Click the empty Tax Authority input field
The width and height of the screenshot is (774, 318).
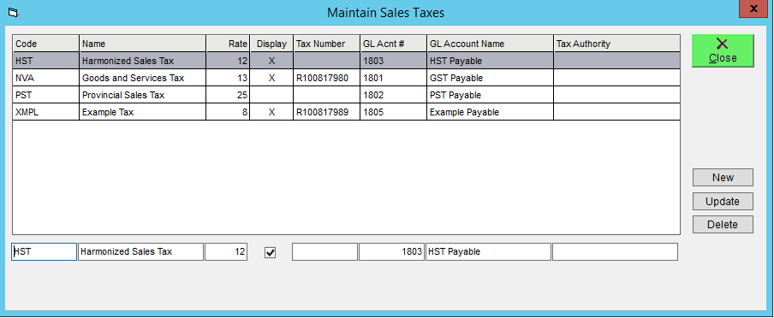coord(615,251)
